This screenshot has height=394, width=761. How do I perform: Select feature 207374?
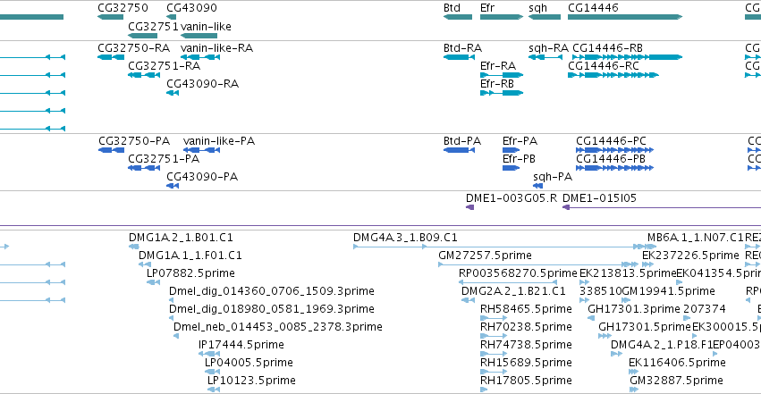[x=687, y=318]
